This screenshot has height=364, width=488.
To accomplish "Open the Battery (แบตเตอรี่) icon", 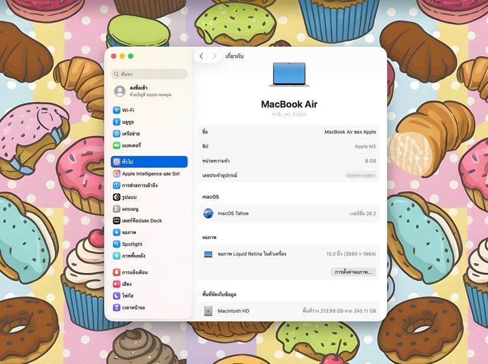I will [116, 145].
